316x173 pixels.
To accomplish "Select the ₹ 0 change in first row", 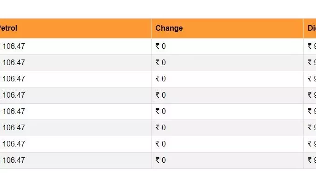I will pyautogui.click(x=161, y=46).
